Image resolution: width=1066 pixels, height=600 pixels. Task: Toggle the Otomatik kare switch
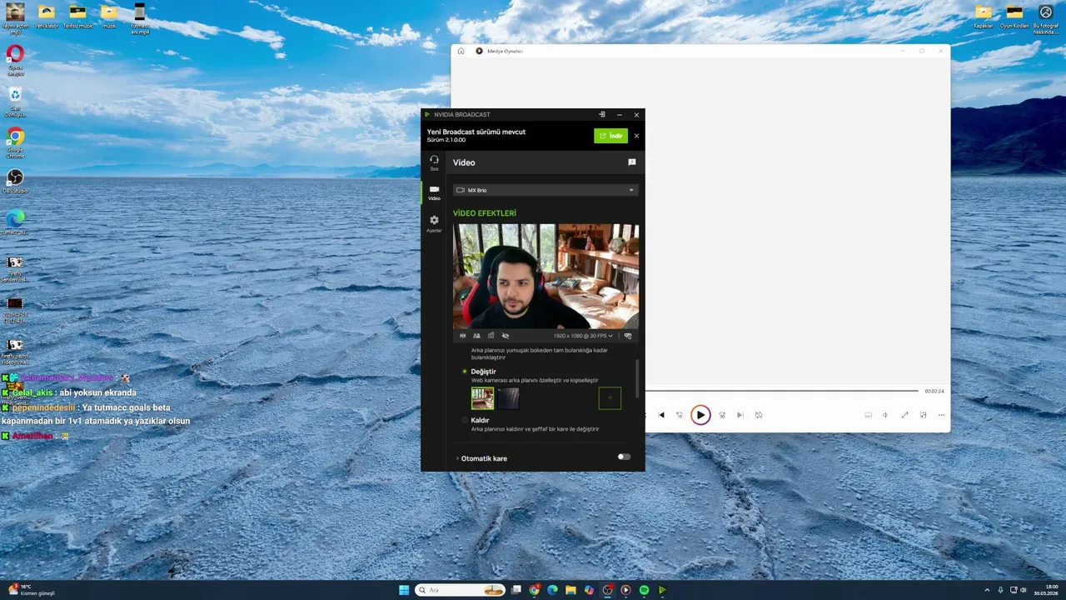(624, 457)
